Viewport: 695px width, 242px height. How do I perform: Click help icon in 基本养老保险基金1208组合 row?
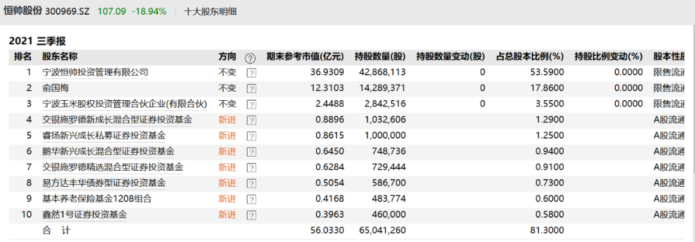tap(251, 200)
